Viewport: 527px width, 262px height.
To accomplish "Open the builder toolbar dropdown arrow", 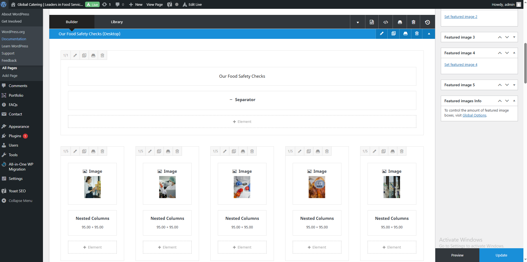I will click(x=358, y=22).
